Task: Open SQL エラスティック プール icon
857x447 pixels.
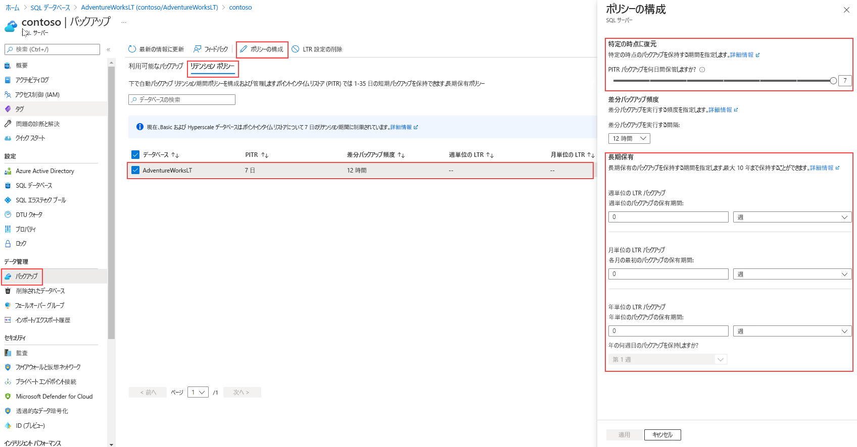Action: [8, 200]
